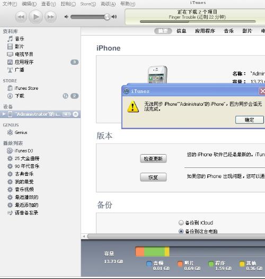This screenshot has width=265, height=279.
Task: Click the Play button in the toolbar
Action: pos(36,17)
